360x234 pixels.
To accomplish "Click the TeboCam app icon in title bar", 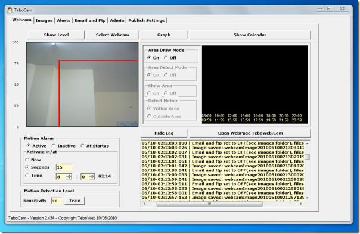I will pos(10,10).
